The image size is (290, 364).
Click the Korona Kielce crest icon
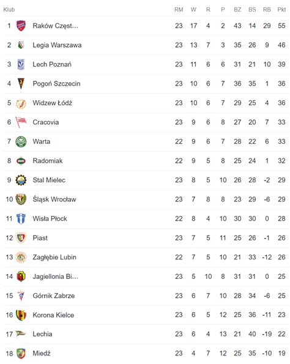tap(21, 315)
